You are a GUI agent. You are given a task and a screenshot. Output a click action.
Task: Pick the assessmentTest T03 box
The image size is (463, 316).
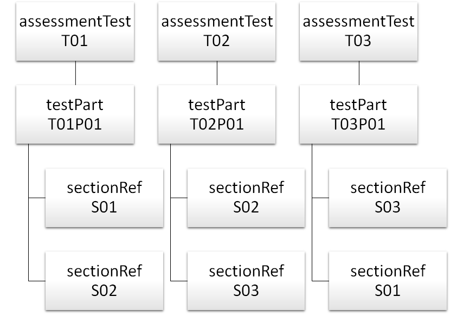pos(359,31)
